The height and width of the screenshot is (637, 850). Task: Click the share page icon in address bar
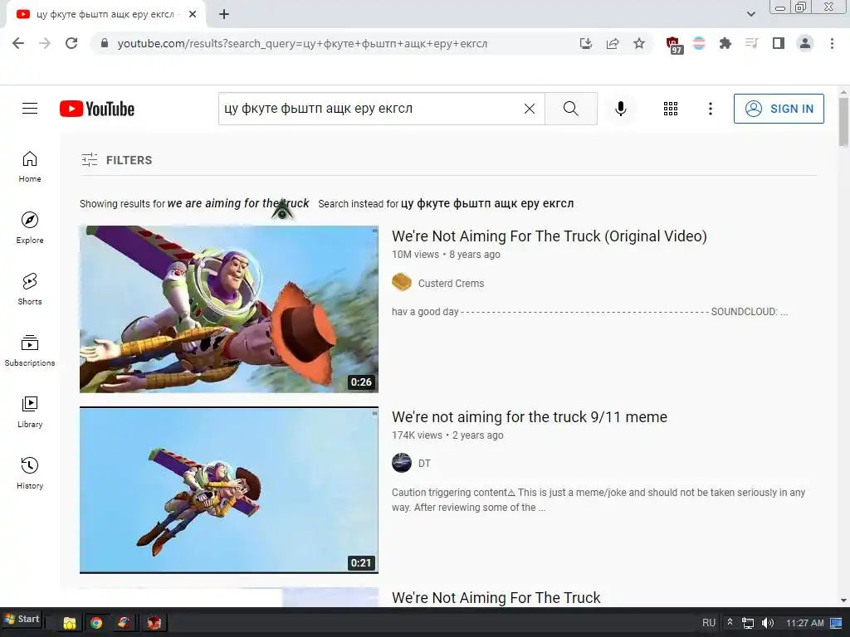pyautogui.click(x=613, y=43)
